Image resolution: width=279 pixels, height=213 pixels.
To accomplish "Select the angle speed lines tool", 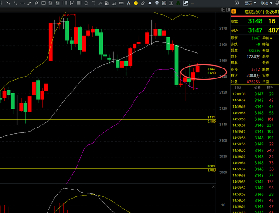I will (114, 3).
